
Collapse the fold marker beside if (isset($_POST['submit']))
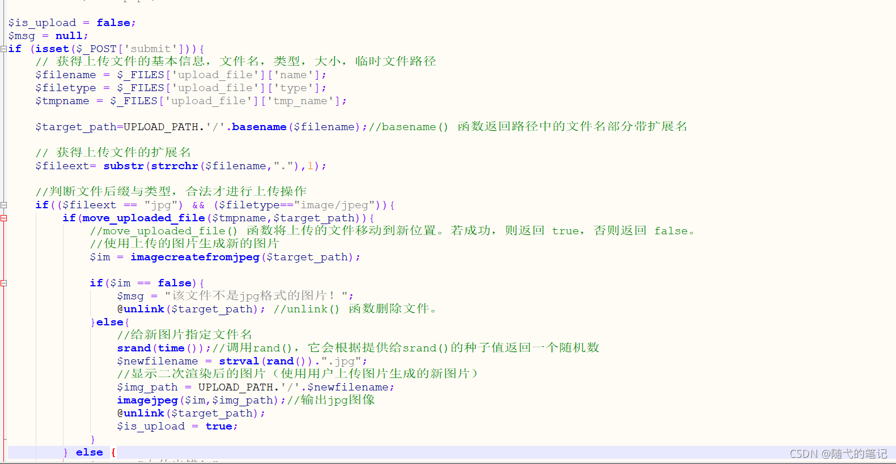3,49
